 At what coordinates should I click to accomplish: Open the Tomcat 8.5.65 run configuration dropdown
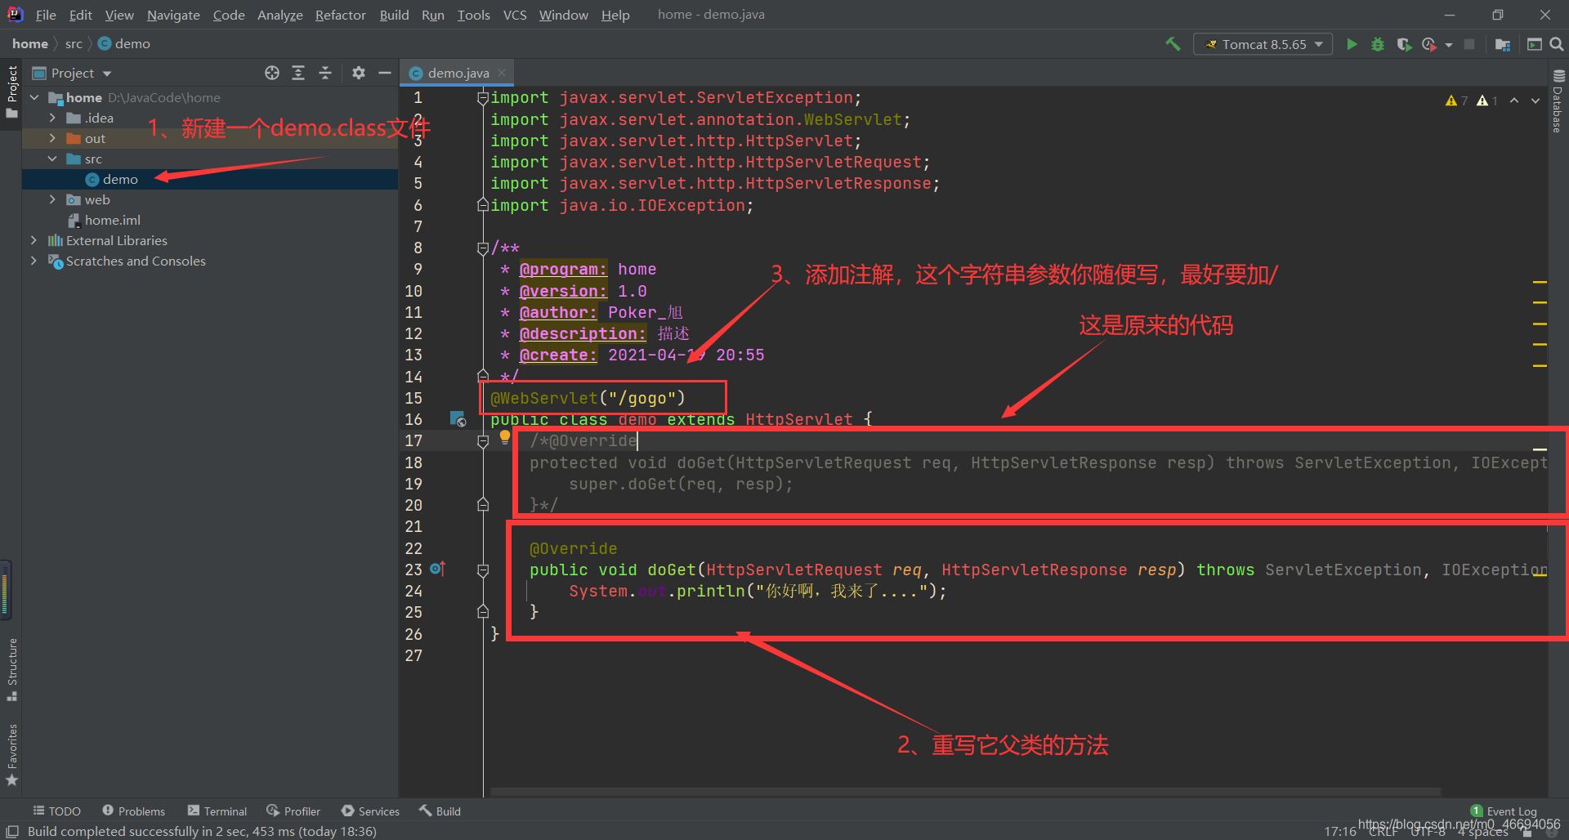pyautogui.click(x=1263, y=44)
